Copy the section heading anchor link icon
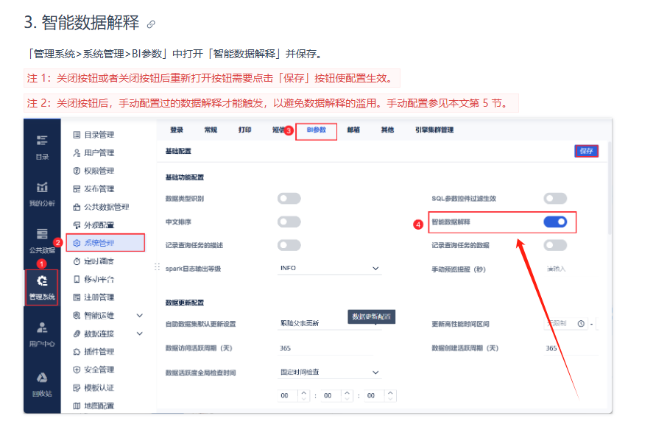This screenshot has width=667, height=438. pyautogui.click(x=151, y=24)
